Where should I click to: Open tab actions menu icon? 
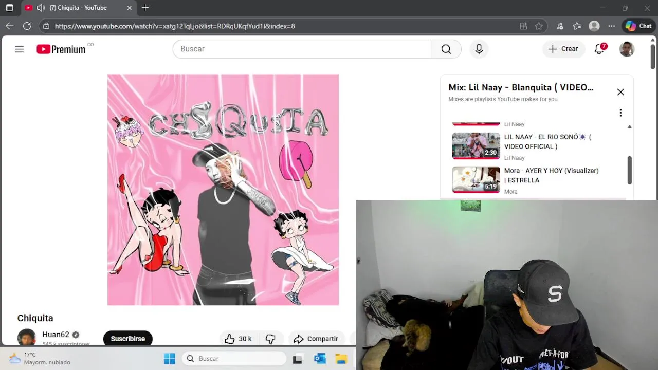pos(10,8)
